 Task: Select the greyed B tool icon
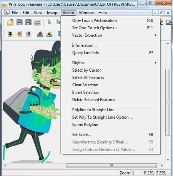point(28,34)
